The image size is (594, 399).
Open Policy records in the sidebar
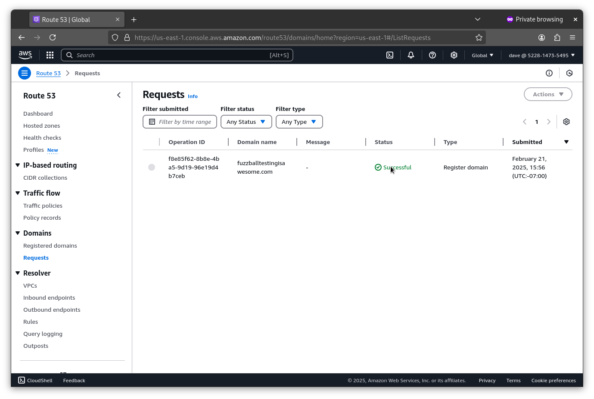coord(42,218)
